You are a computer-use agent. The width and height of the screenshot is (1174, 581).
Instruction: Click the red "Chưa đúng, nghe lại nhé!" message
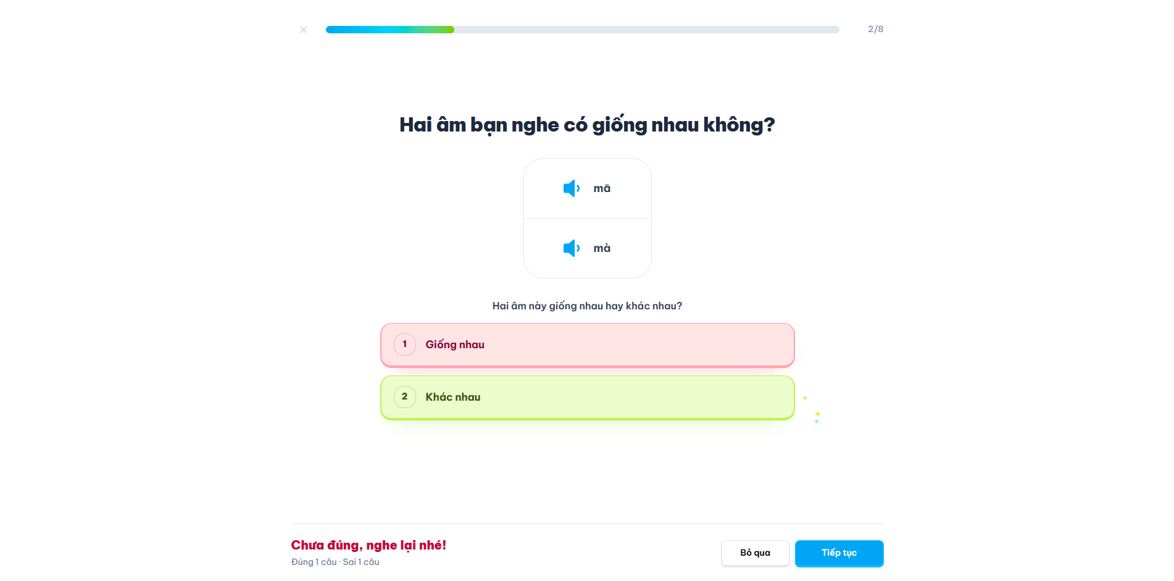368,545
